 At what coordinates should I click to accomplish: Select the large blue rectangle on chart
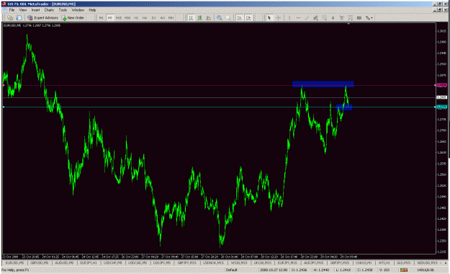click(x=323, y=84)
